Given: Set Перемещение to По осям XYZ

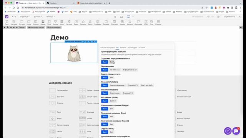Looking at the screenshot, I should pyautogui.click(x=115, y=70).
